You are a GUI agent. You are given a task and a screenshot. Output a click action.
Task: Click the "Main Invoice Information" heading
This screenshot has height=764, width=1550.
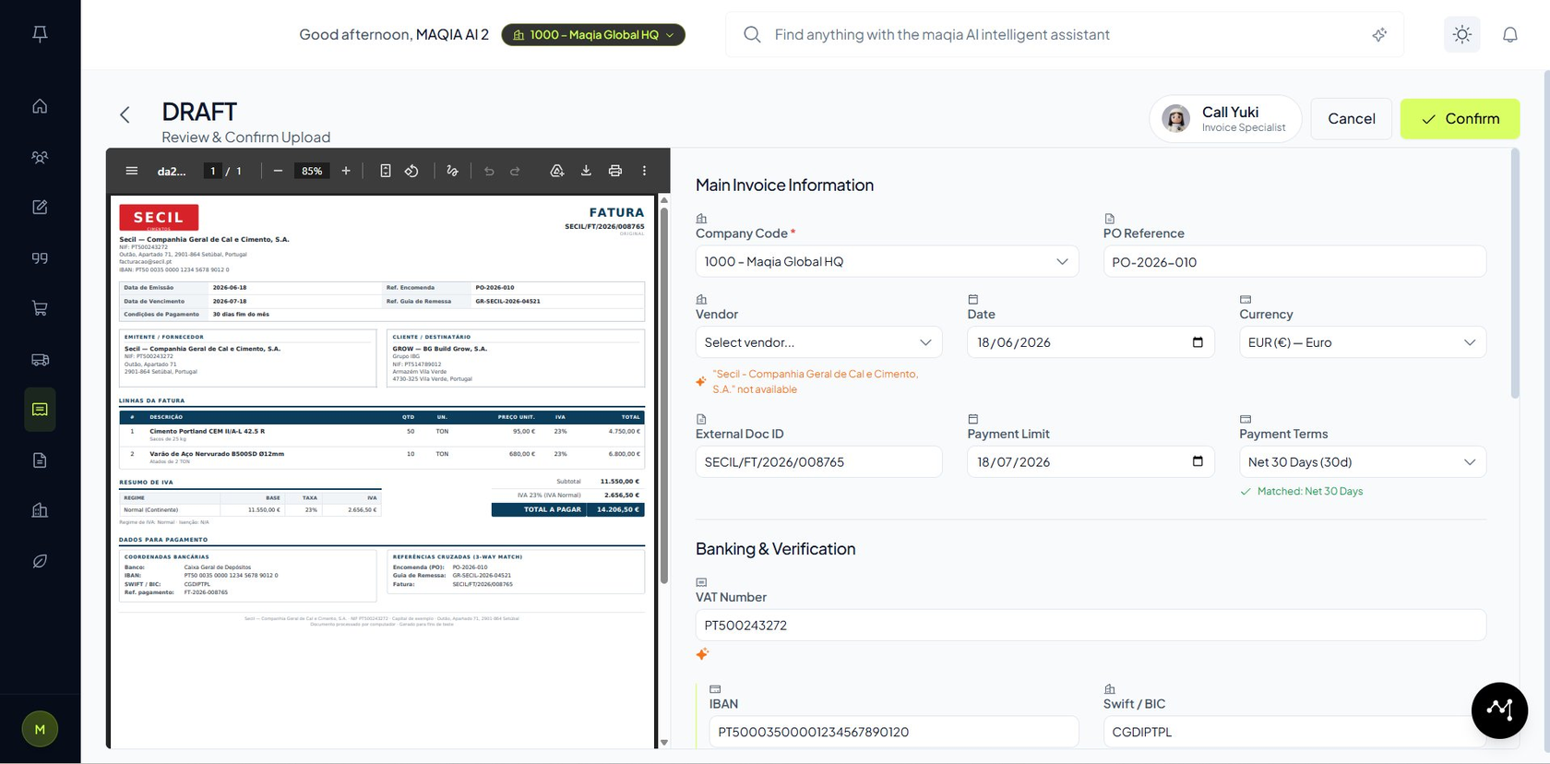point(784,185)
